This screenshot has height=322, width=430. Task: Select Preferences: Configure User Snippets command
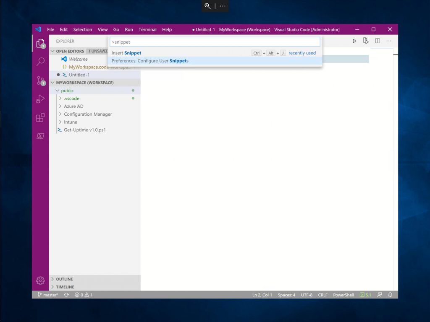[215, 61]
